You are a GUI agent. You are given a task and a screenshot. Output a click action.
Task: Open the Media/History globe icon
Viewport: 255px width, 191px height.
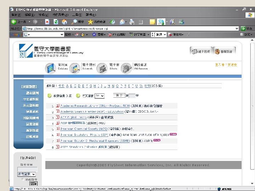112,22
